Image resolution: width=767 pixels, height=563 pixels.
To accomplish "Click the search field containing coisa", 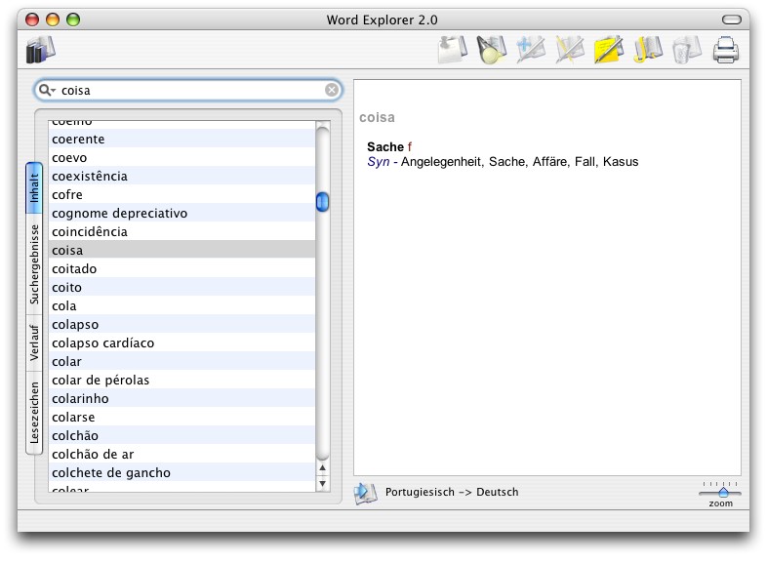I will pos(188,90).
